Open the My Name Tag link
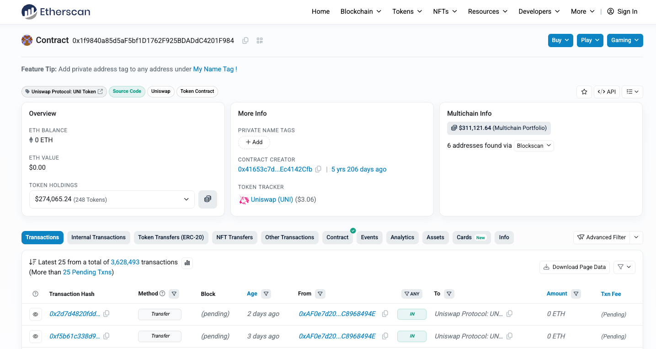 (215, 69)
